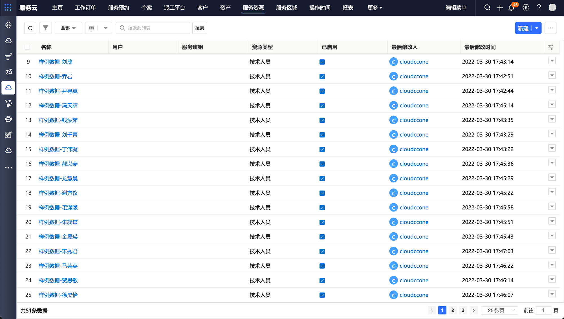Open the row action dropdown for 样例数据-乔岩

click(552, 75)
